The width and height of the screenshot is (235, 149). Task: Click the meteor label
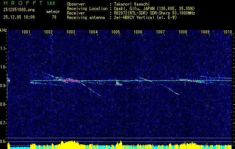pyautogui.click(x=53, y=12)
